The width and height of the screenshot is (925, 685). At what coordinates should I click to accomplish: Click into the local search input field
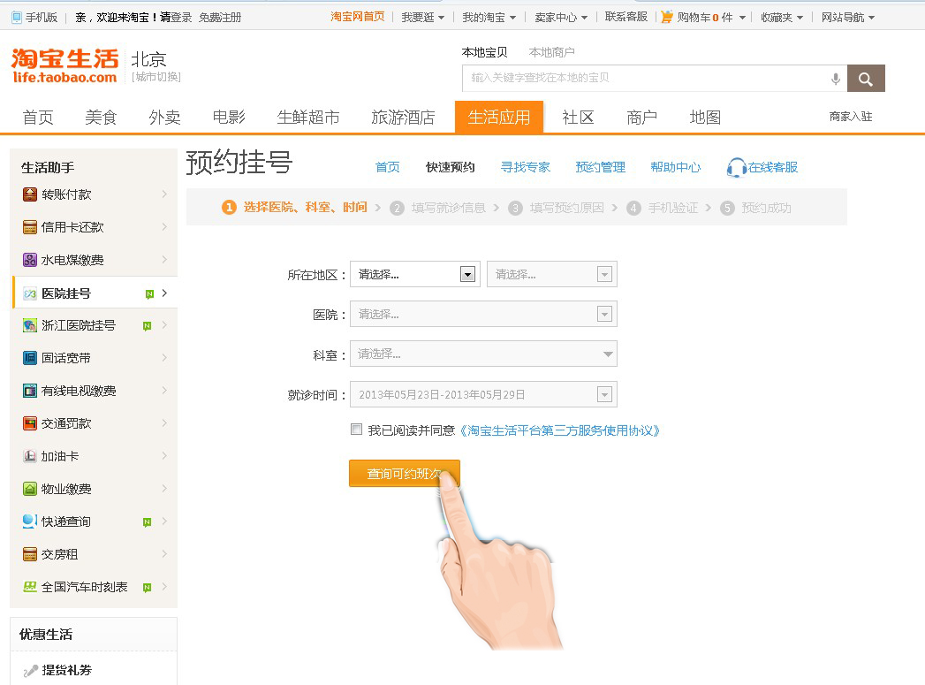[645, 79]
